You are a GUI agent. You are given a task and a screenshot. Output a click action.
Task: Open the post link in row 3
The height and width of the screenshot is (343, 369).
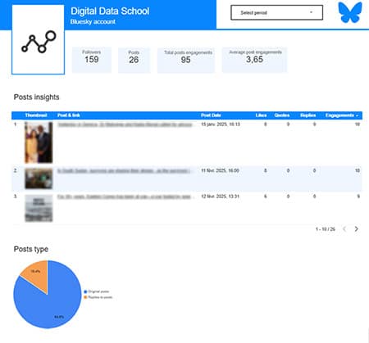124,196
